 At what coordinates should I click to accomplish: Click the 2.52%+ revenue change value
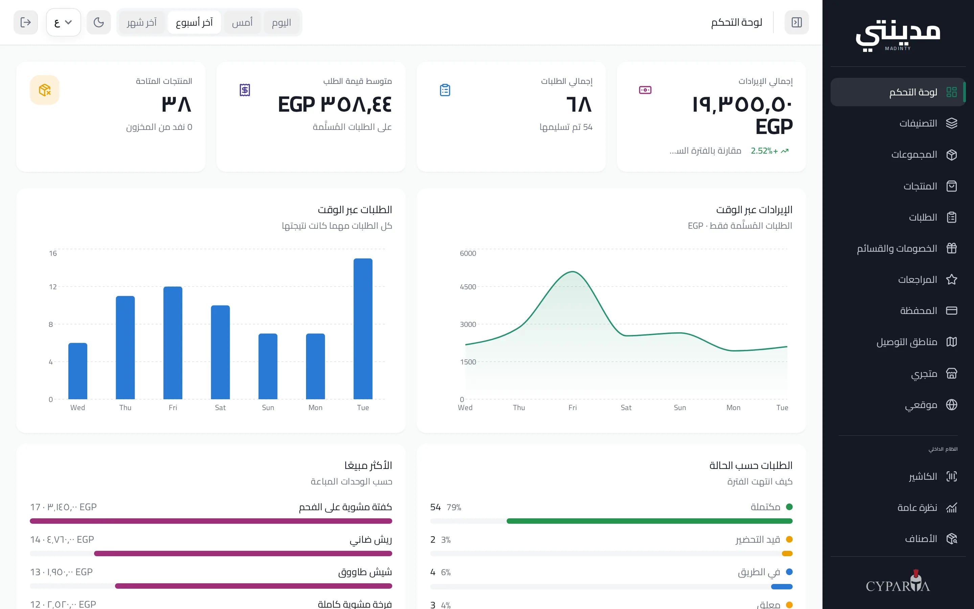pyautogui.click(x=764, y=151)
